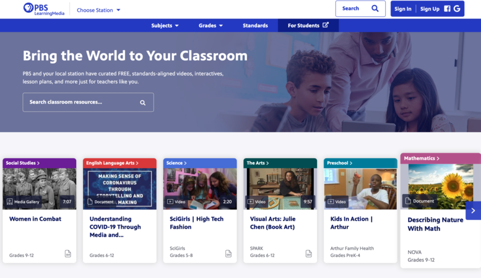The width and height of the screenshot is (481, 278).
Task: Click the Arthur Family Health label
Action: coord(352,248)
